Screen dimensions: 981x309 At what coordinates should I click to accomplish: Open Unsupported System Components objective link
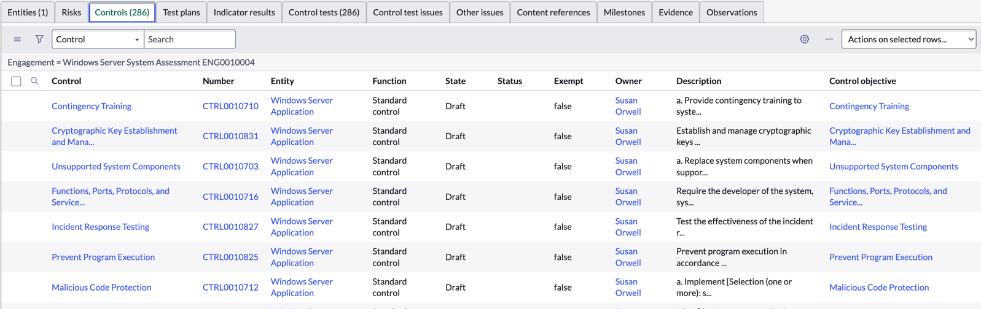[894, 166]
